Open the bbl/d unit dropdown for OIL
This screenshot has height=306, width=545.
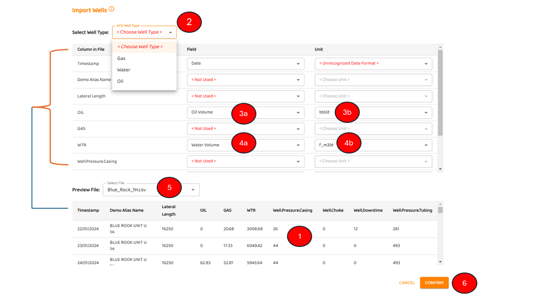point(426,113)
